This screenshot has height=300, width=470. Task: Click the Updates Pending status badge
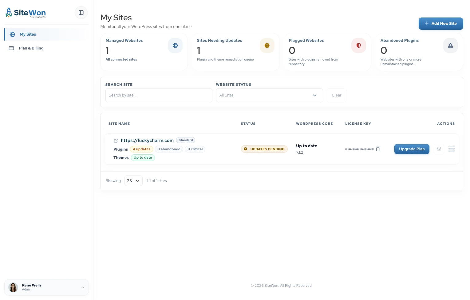(x=264, y=149)
